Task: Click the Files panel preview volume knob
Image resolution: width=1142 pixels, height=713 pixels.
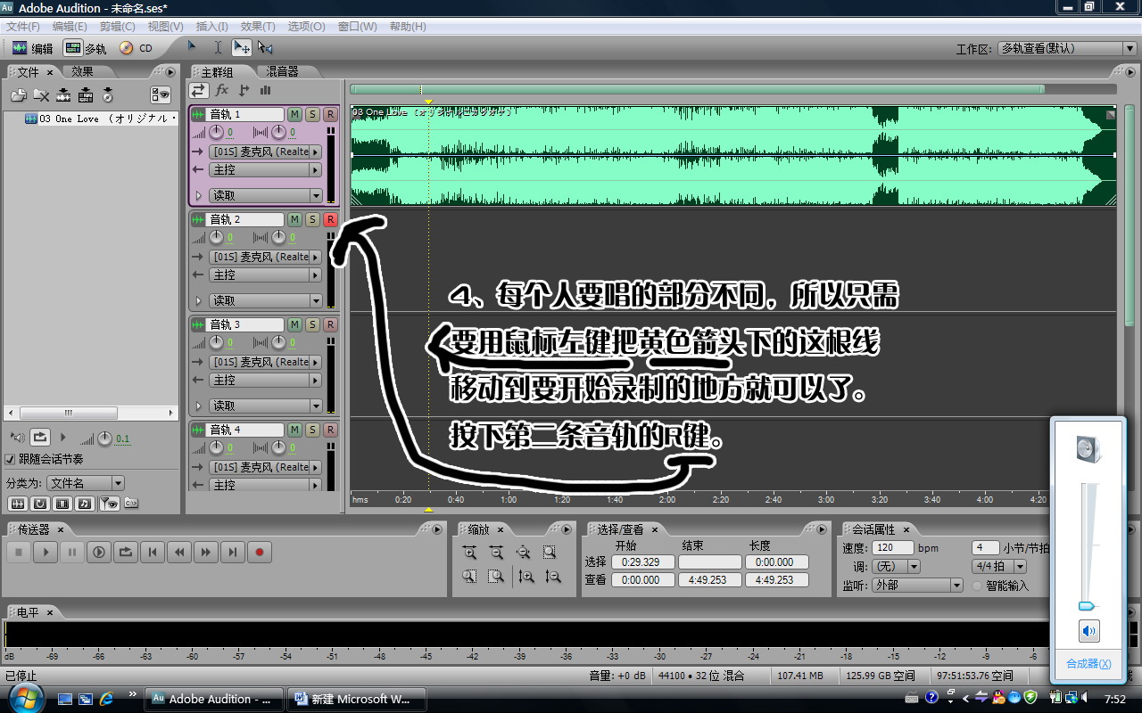Action: [105, 438]
